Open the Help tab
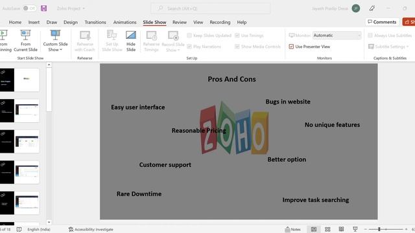Image resolution: width=415 pixels, height=233 pixels. pos(242,22)
